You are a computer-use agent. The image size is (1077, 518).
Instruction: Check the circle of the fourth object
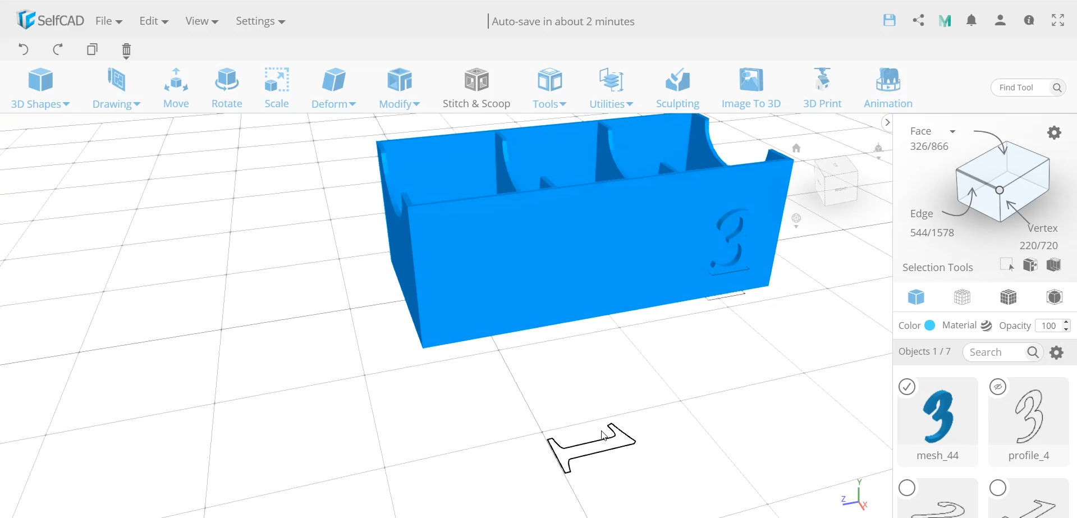coord(998,488)
